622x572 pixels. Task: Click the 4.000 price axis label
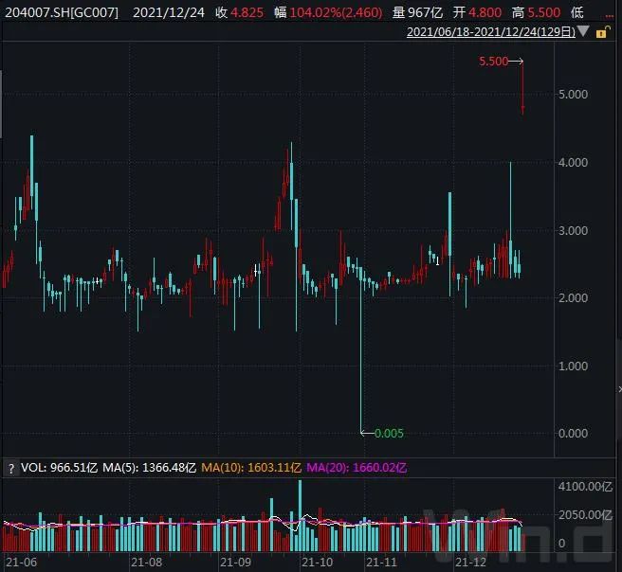[573, 162]
